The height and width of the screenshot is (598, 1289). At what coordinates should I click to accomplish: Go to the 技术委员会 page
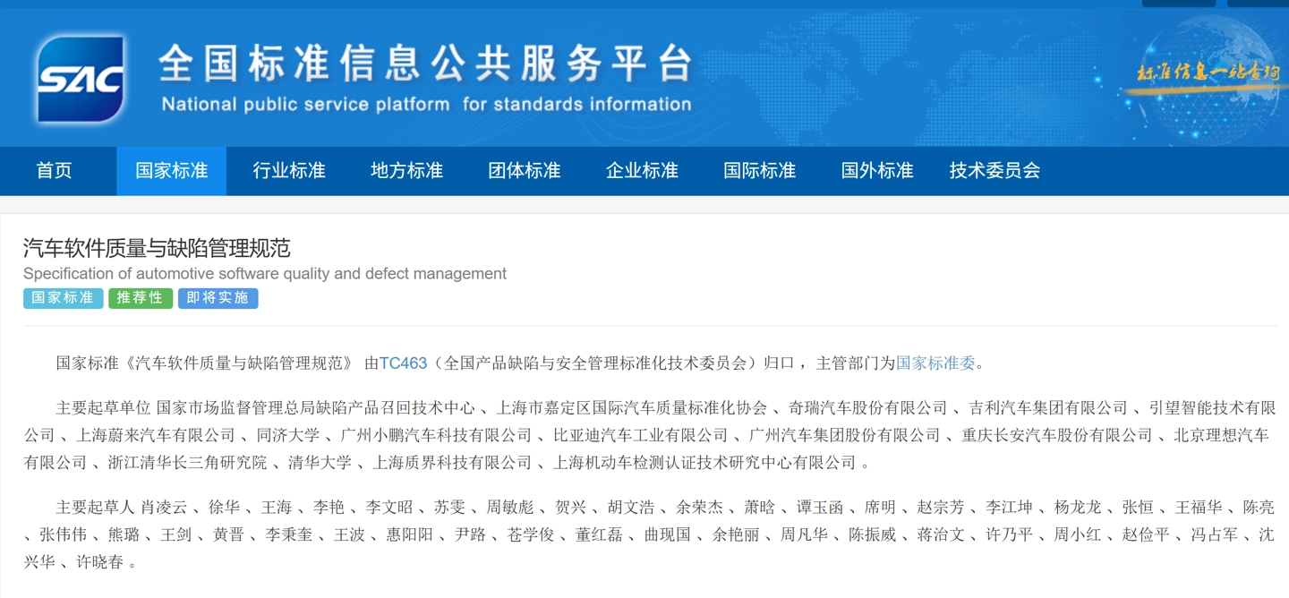pos(994,171)
